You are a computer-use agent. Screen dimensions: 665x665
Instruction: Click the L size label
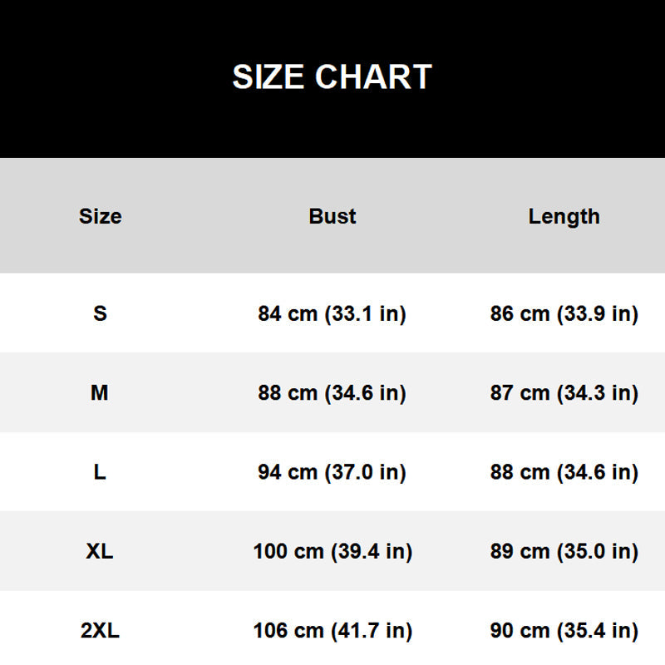point(100,472)
